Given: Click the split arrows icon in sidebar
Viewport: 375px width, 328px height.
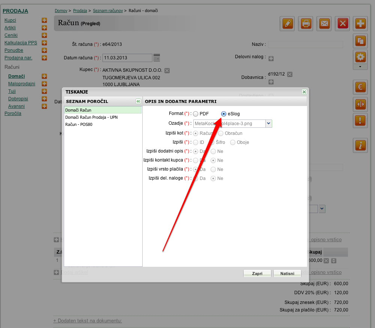Looking at the screenshot, I should tap(360, 104).
